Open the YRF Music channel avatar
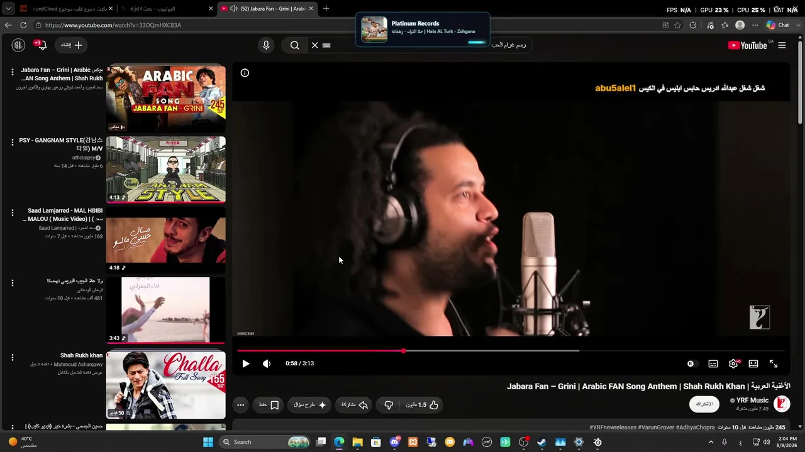Image resolution: width=805 pixels, height=452 pixels. click(x=782, y=404)
